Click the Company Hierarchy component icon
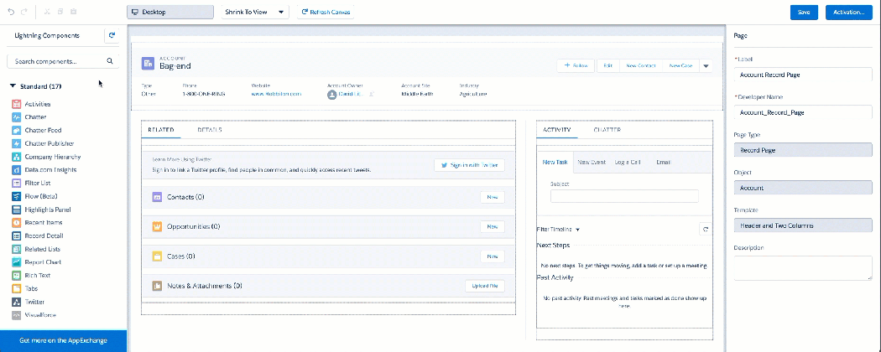 click(x=16, y=157)
